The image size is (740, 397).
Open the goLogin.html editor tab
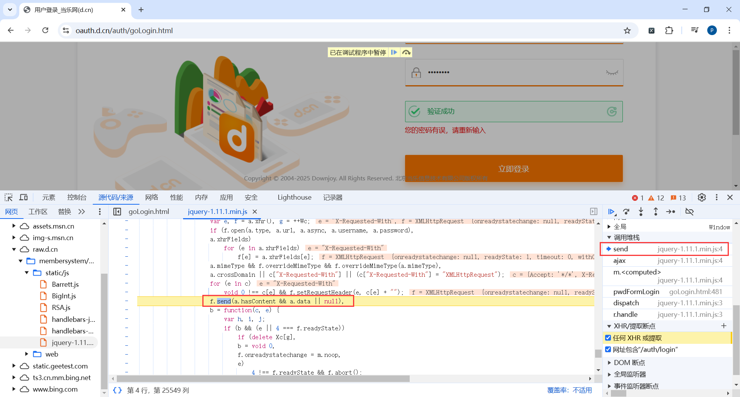click(149, 212)
